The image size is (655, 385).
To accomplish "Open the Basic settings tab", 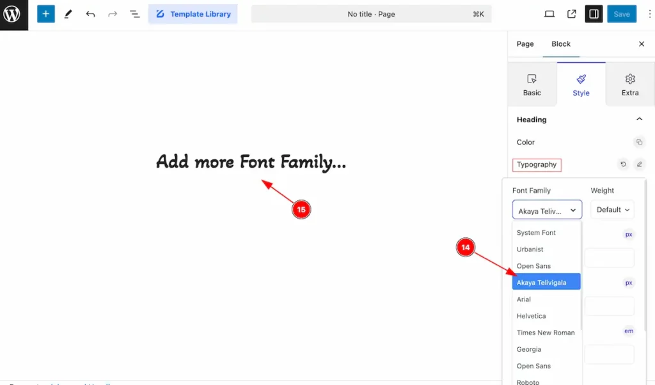I will 532,85.
